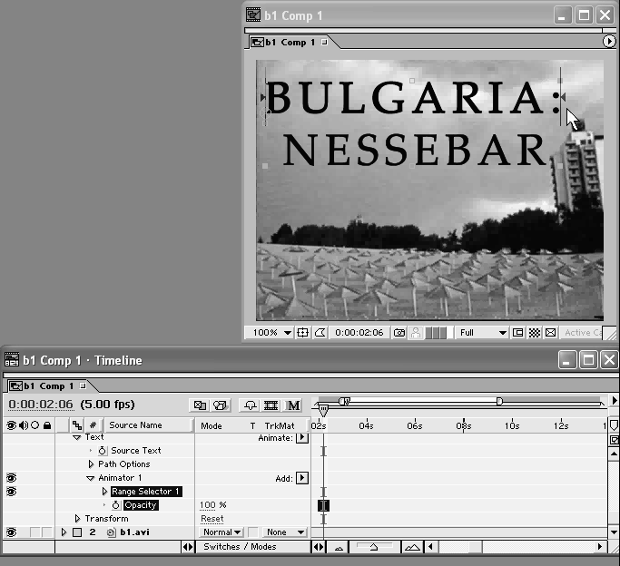
Task: Click the Opacity stopwatch icon
Action: tap(115, 505)
